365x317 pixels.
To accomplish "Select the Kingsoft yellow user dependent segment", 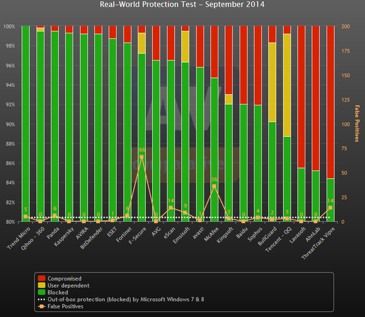I will [x=229, y=99].
